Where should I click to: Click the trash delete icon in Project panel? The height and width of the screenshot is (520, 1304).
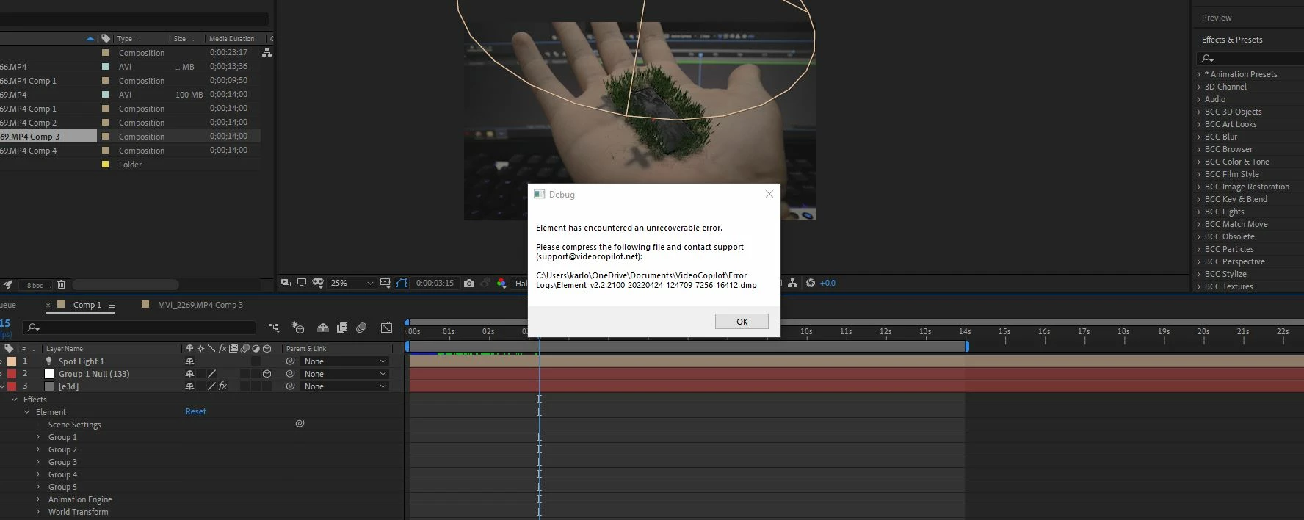[61, 284]
